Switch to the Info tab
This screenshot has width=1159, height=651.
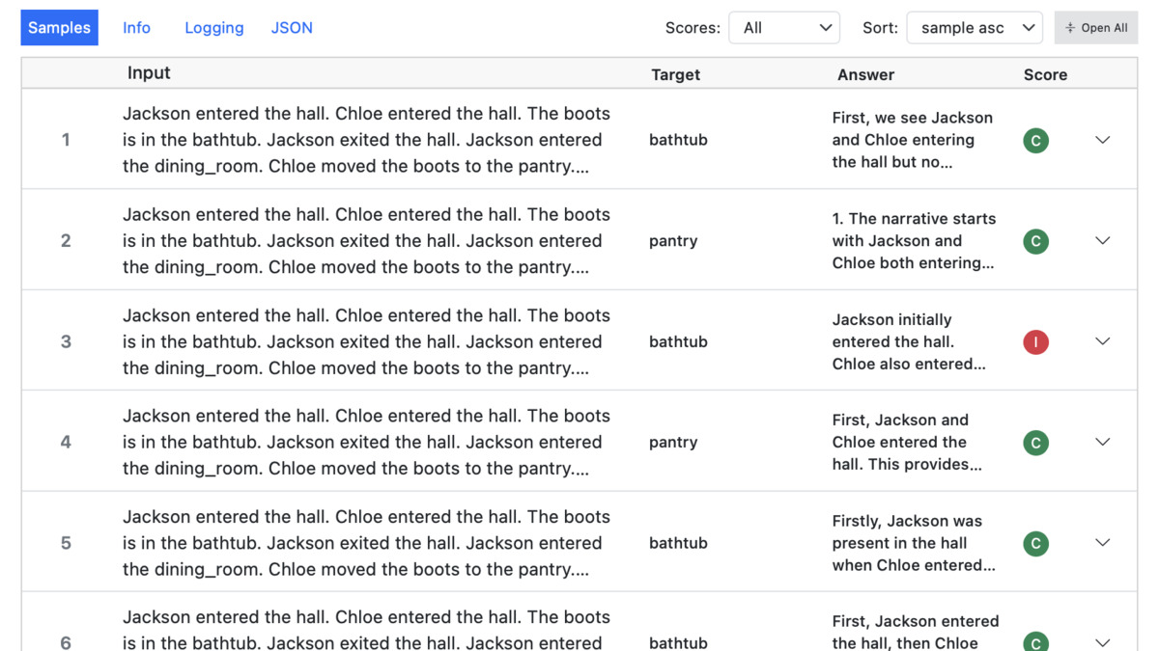(136, 27)
